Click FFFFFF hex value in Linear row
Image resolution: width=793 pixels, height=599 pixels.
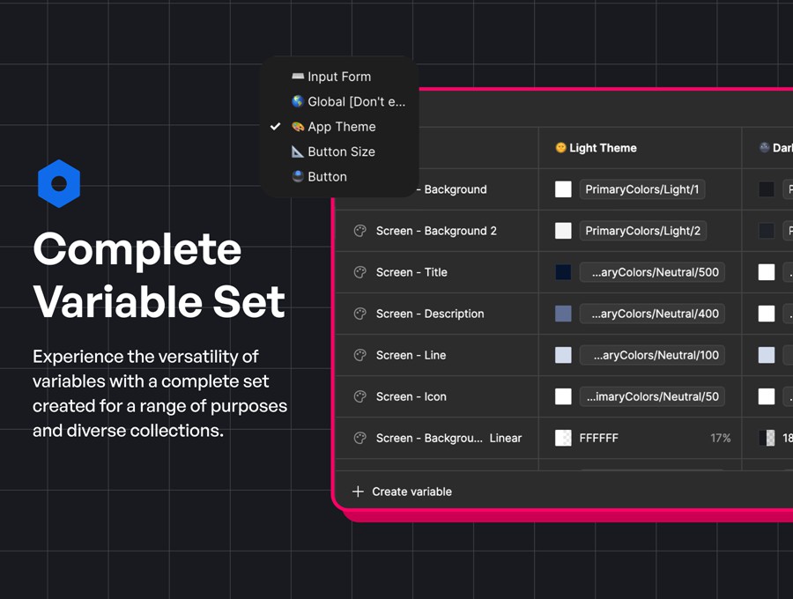pyautogui.click(x=598, y=438)
